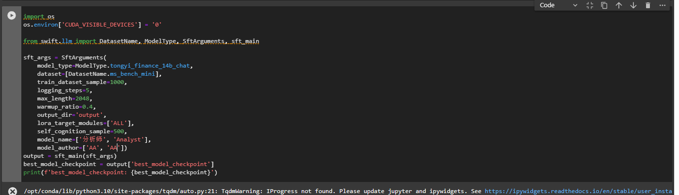Open the ipywidgets readthedocs link
This screenshot has height=195, width=679.
[x=578, y=191]
